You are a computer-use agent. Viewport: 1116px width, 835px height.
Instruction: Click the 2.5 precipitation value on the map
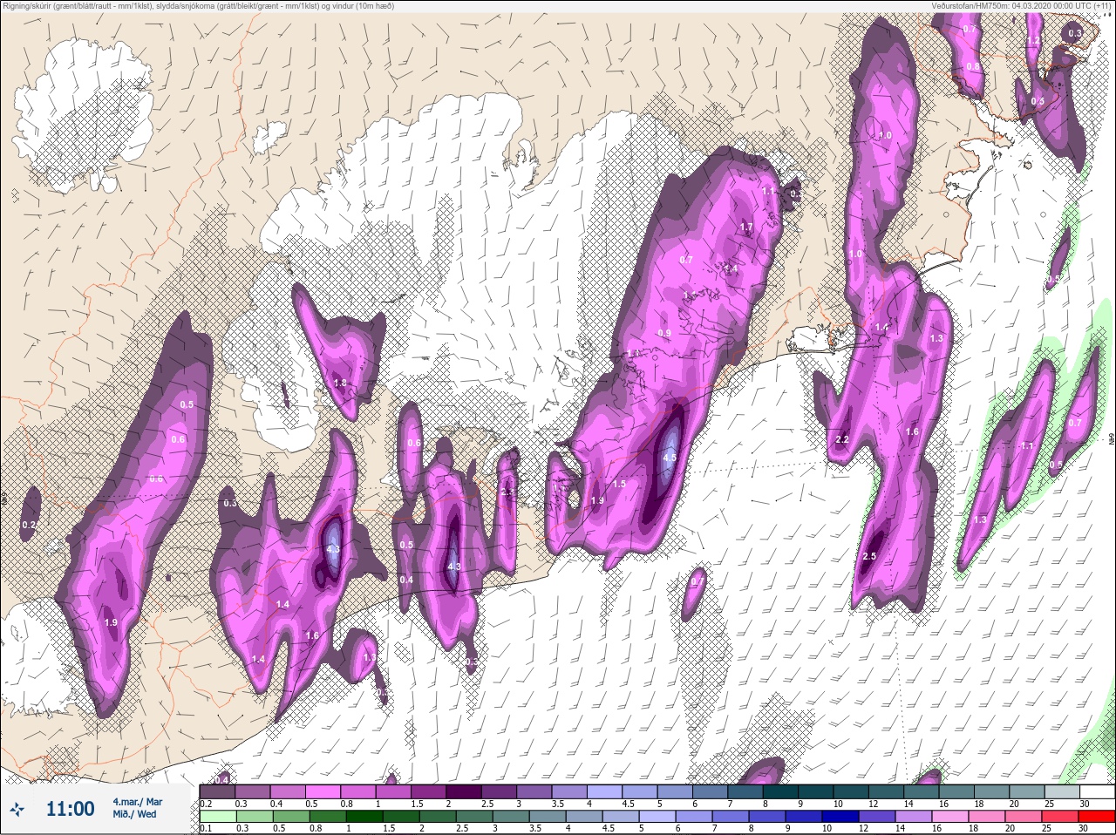click(x=869, y=556)
